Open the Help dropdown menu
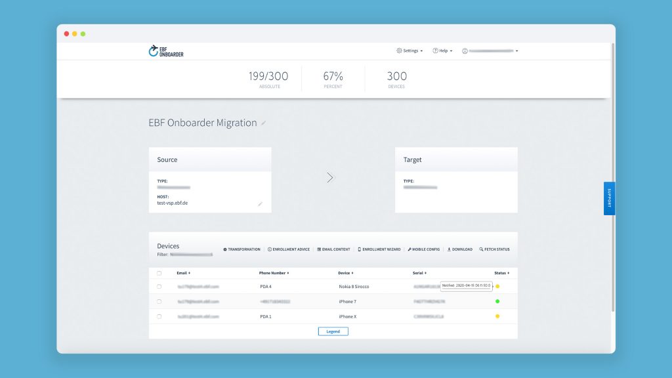Screen dimensions: 672x378 click(442, 51)
